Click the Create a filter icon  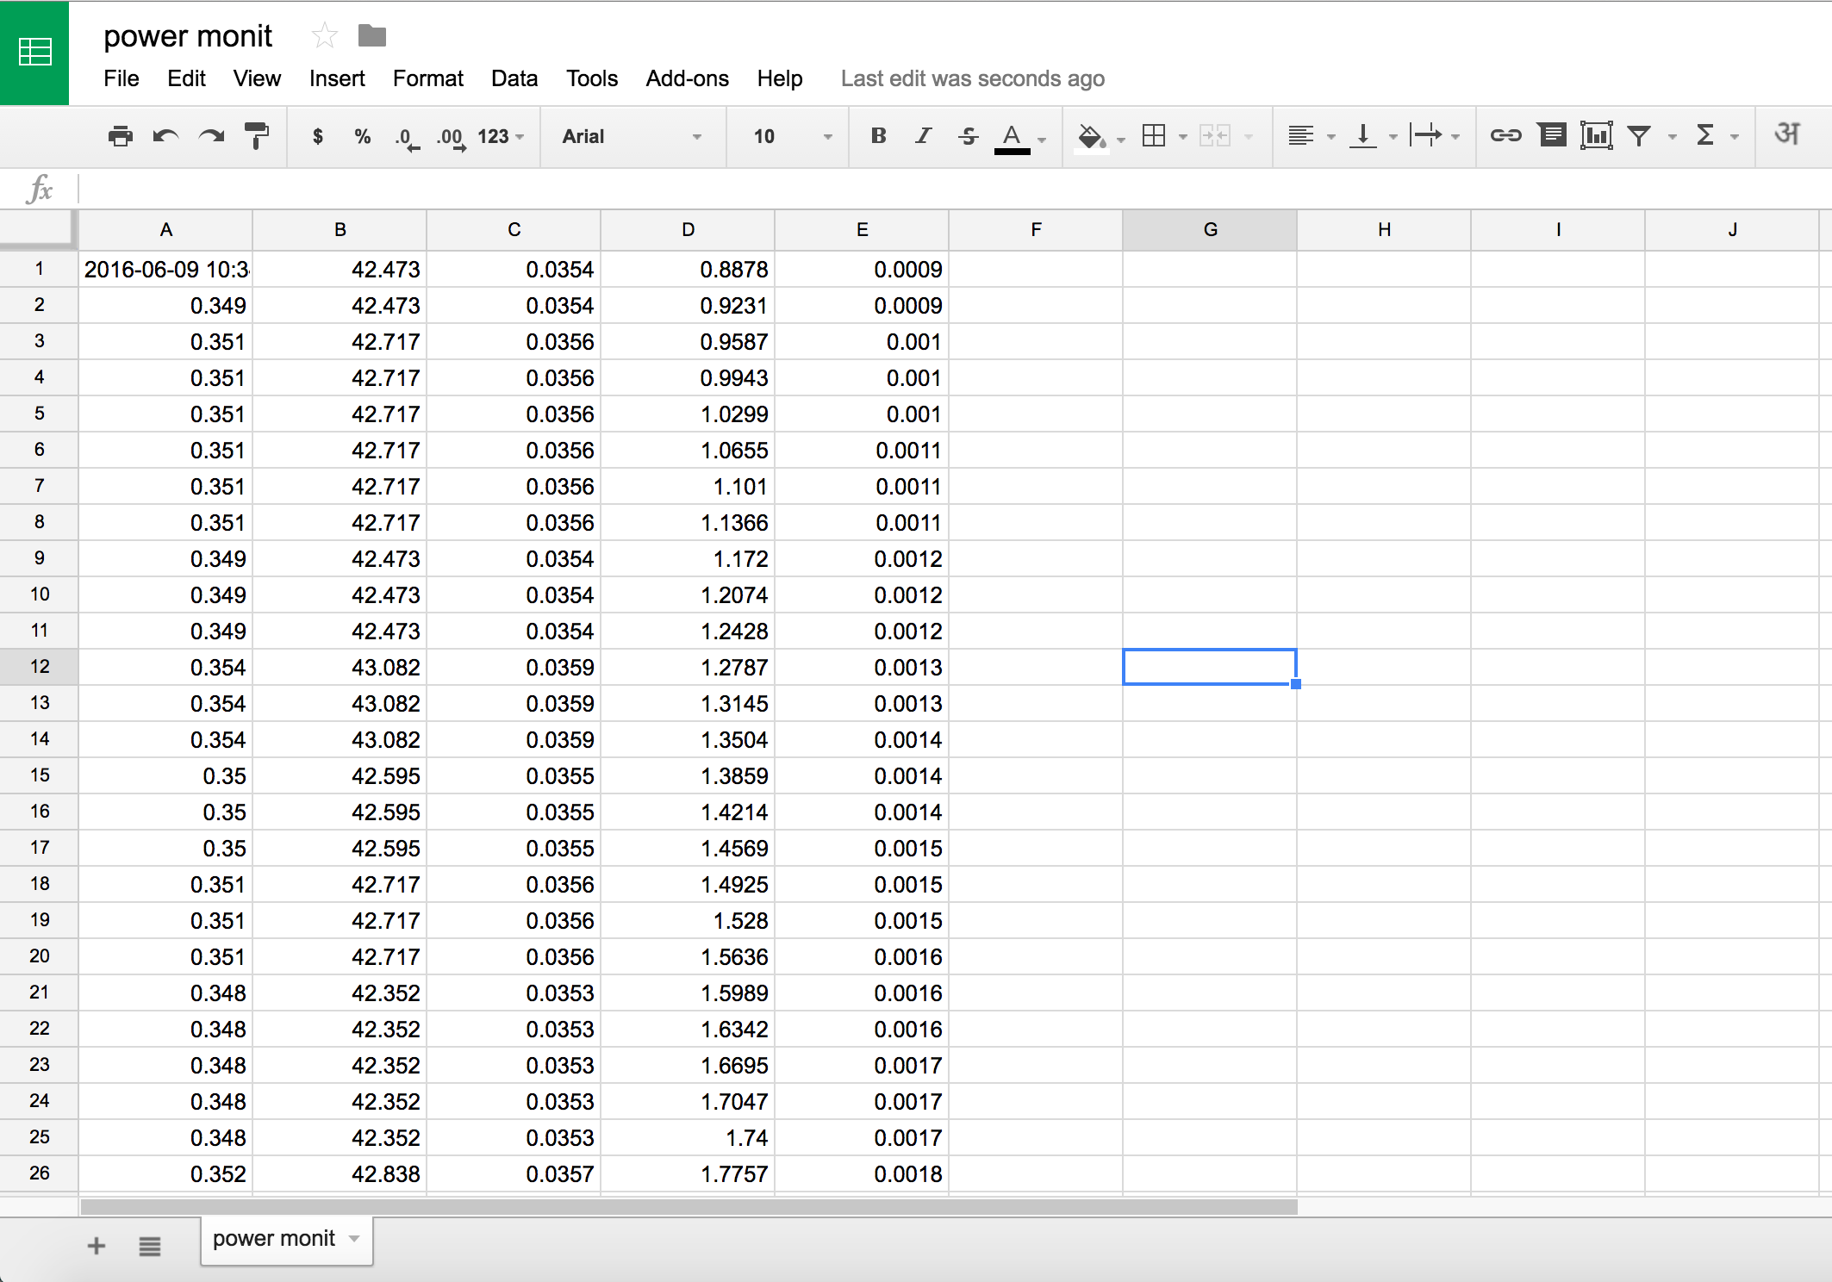click(x=1638, y=136)
